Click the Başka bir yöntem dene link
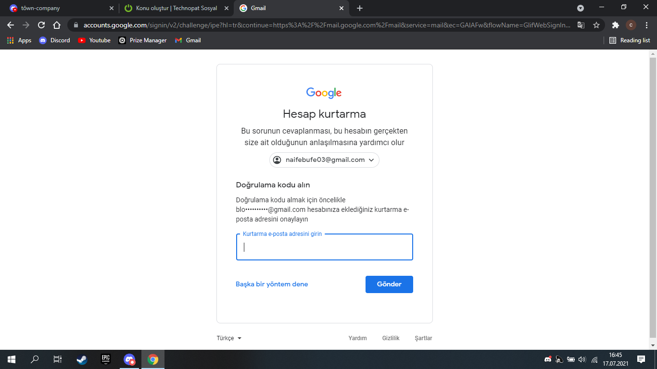Image resolution: width=657 pixels, height=369 pixels. pos(272,284)
